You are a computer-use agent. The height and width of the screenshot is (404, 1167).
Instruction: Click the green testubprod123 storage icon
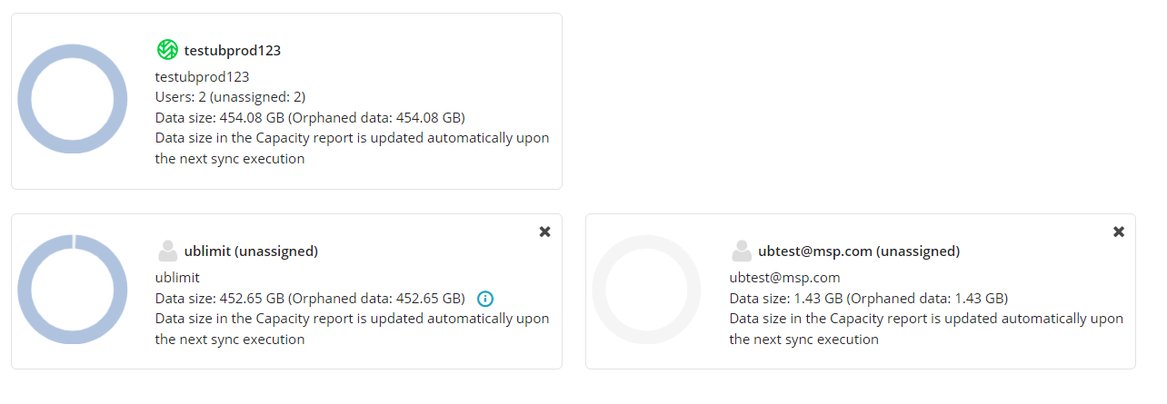(166, 50)
